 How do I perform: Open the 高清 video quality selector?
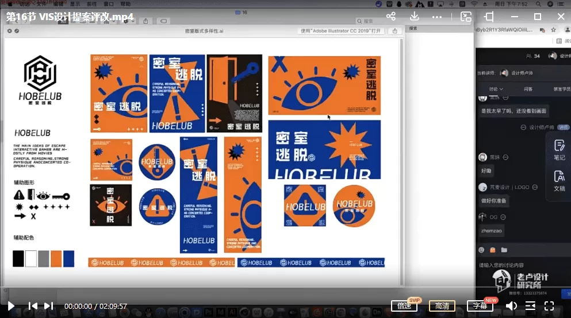442,306
